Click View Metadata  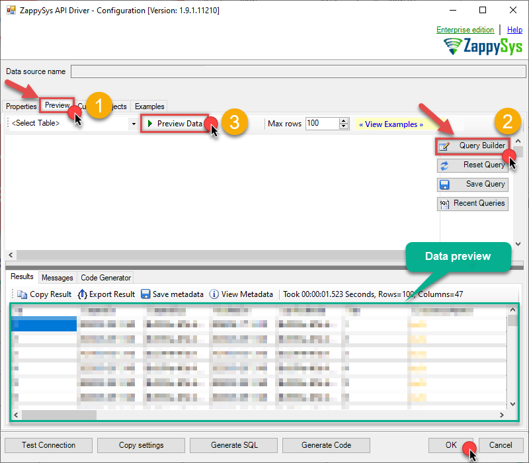(241, 294)
